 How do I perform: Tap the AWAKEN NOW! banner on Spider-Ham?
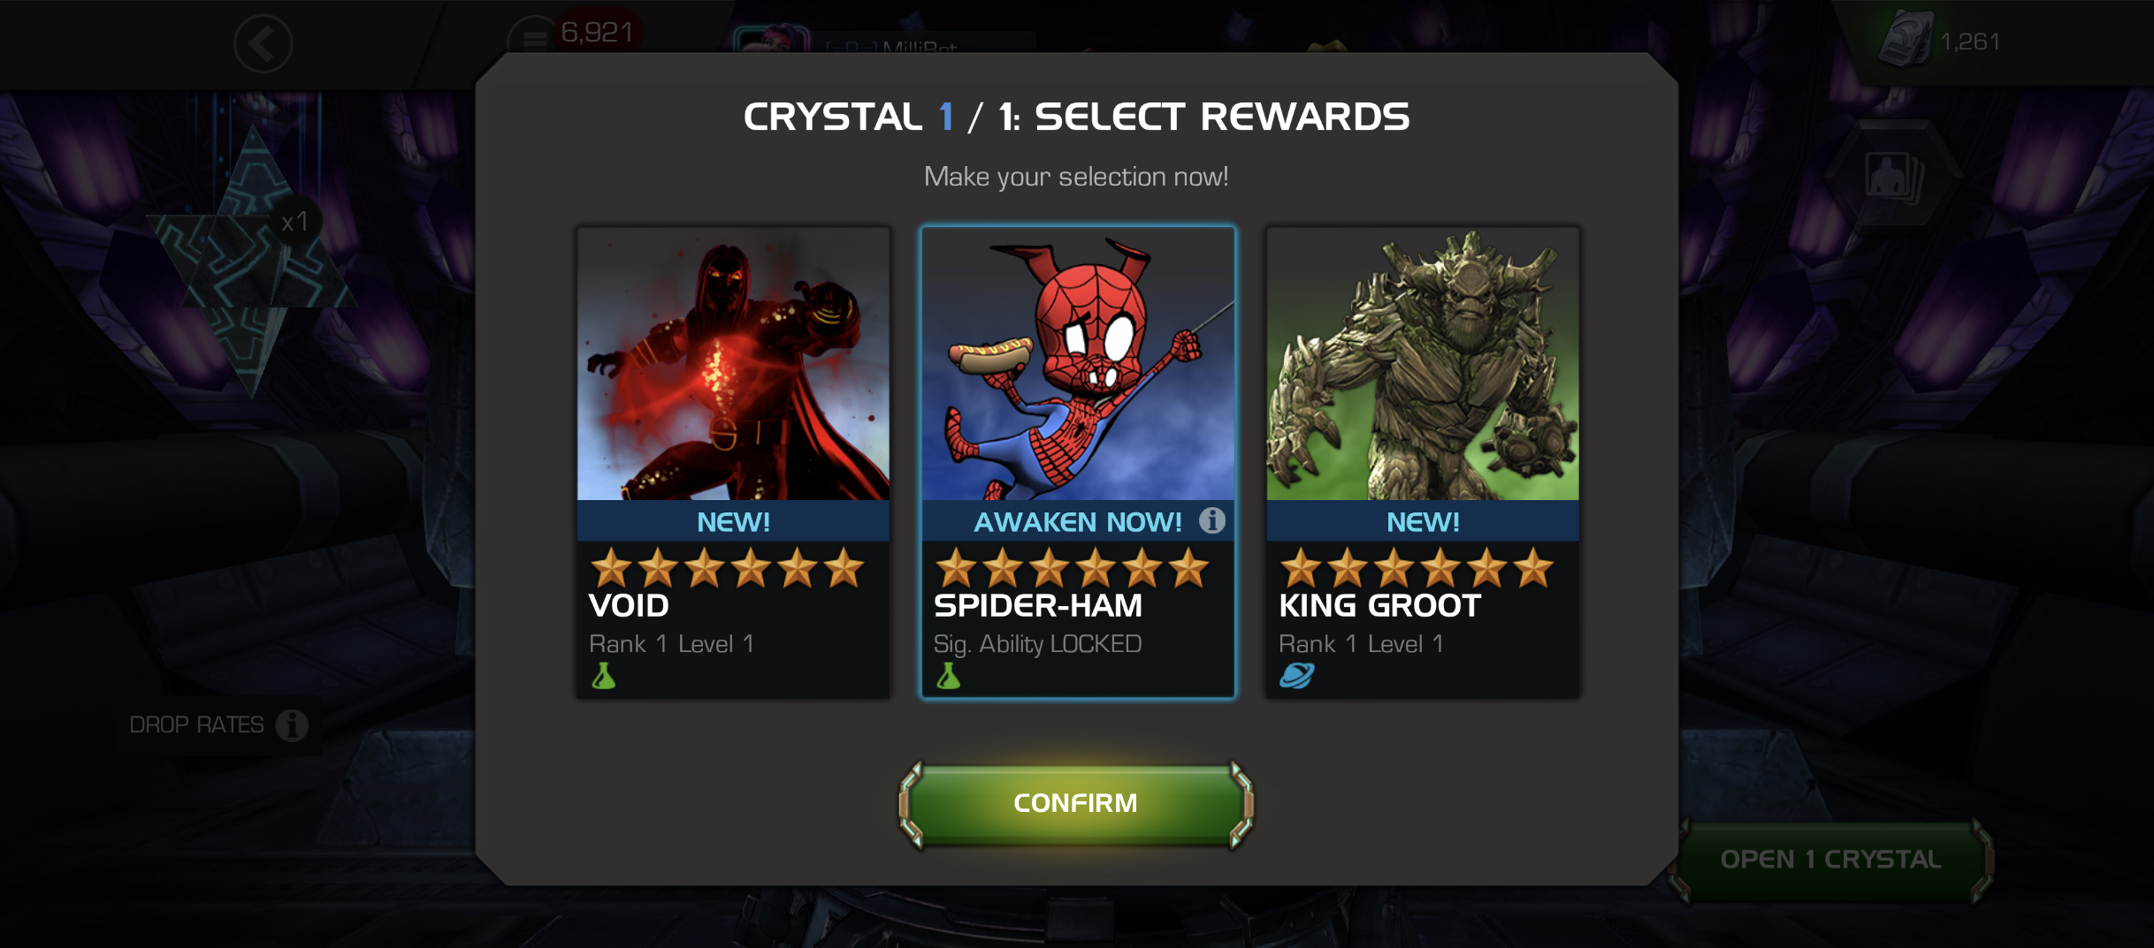pos(1078,521)
